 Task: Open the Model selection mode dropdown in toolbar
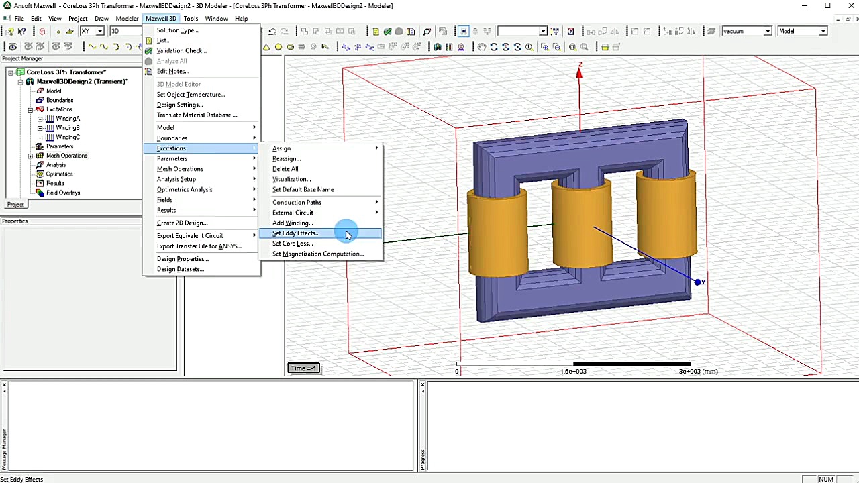point(822,32)
